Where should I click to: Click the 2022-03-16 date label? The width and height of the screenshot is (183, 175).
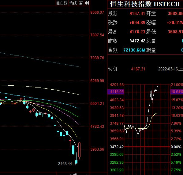coord(168,69)
